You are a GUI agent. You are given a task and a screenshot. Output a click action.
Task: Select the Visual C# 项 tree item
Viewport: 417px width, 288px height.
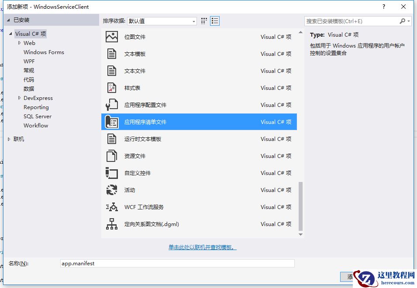click(x=31, y=34)
